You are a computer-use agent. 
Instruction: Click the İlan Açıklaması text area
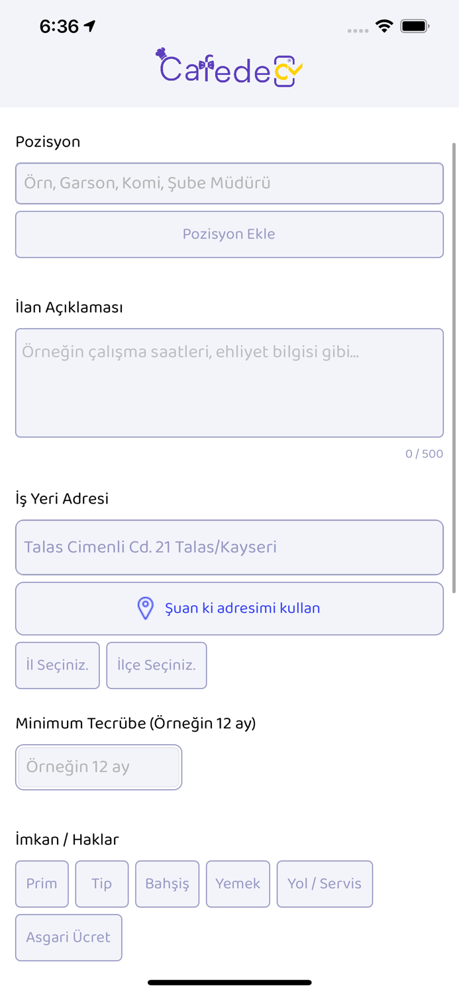tap(229, 382)
